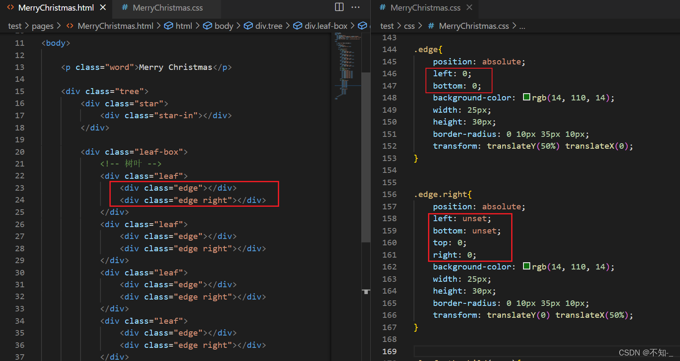
Task: Click cube icon before 'html' breadcrumb
Action: point(168,26)
